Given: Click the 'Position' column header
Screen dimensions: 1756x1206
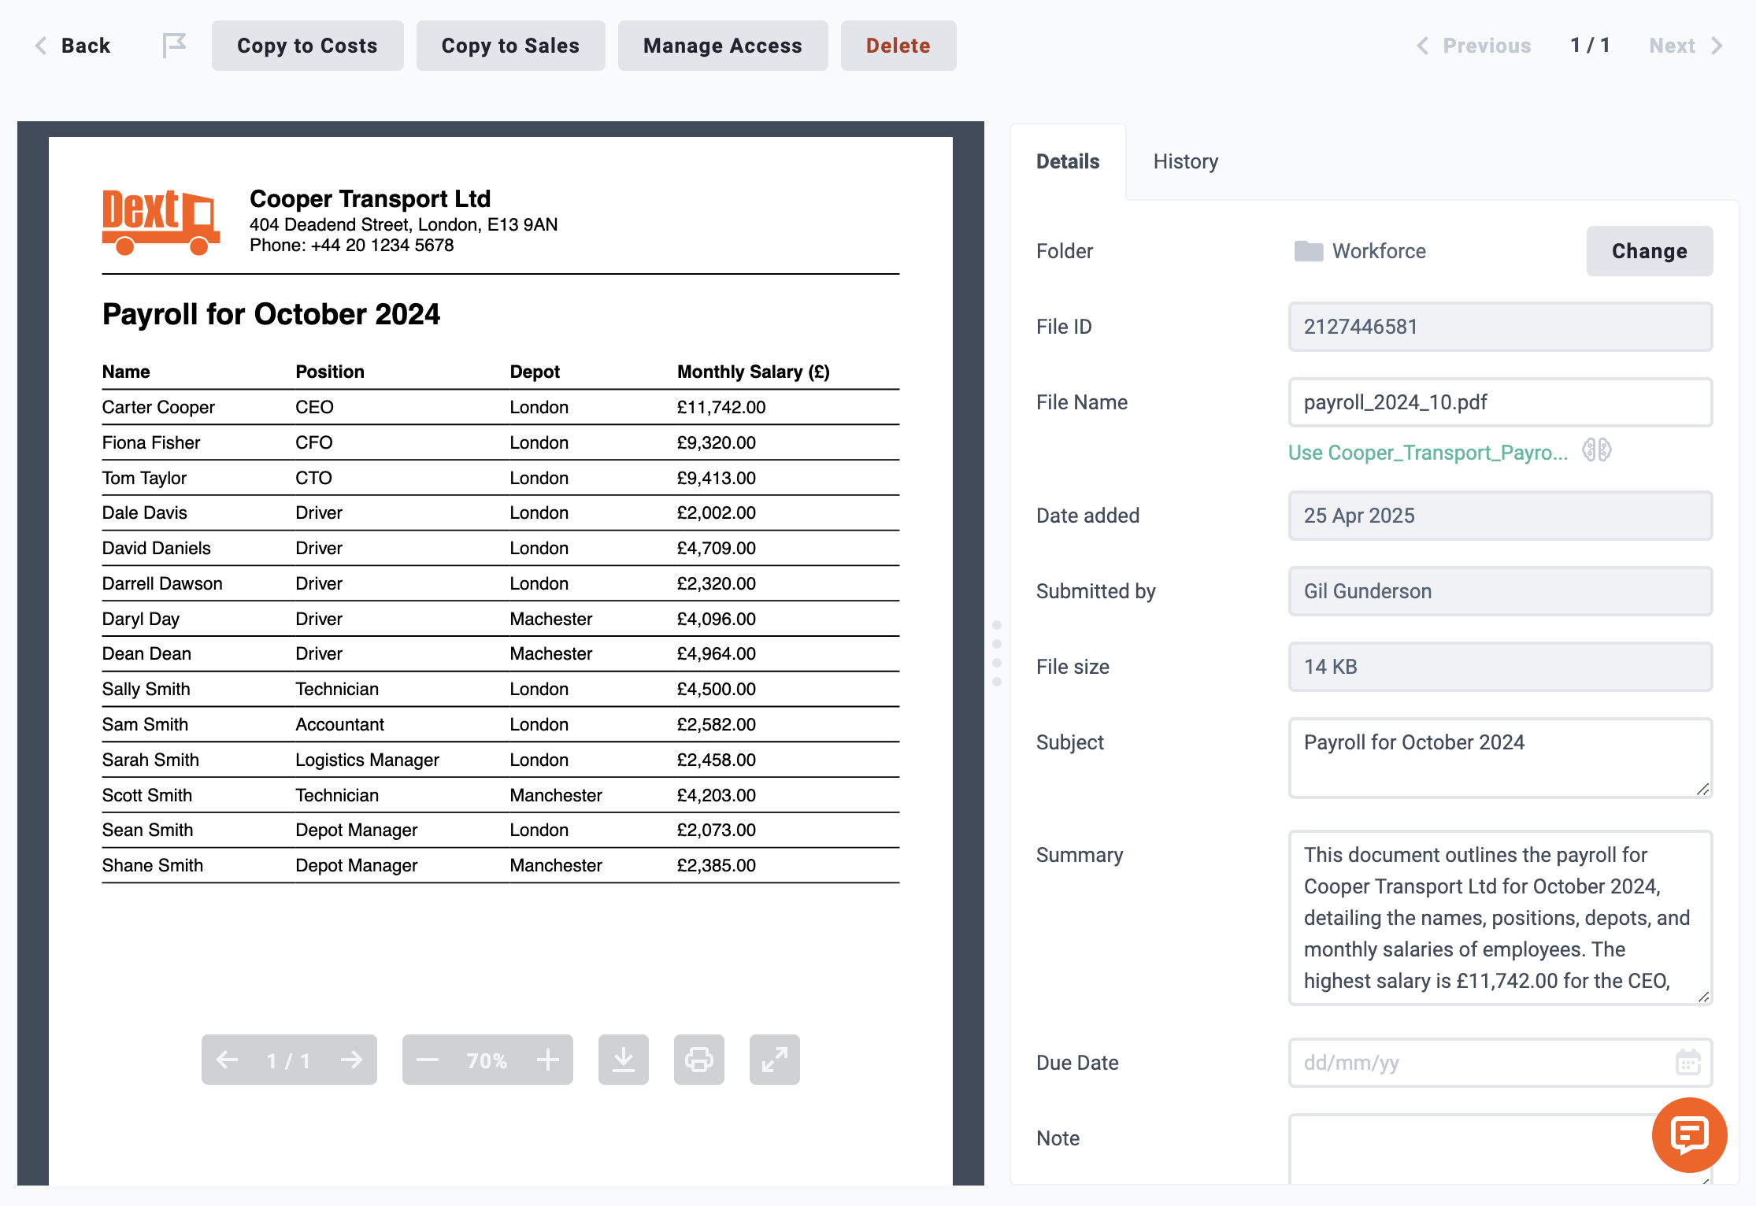Looking at the screenshot, I should pyautogui.click(x=330, y=372).
